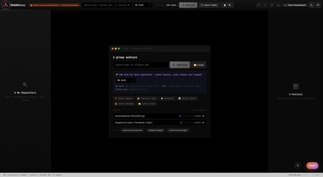Collapse the recent list
The height and width of the screenshot is (177, 323).
(118, 110)
